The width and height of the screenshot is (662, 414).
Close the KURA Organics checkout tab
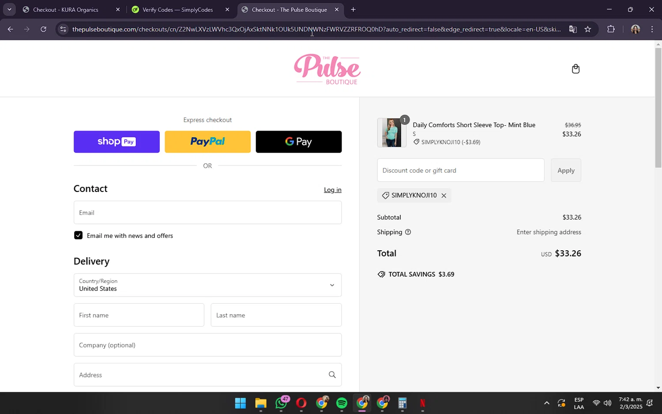click(118, 10)
